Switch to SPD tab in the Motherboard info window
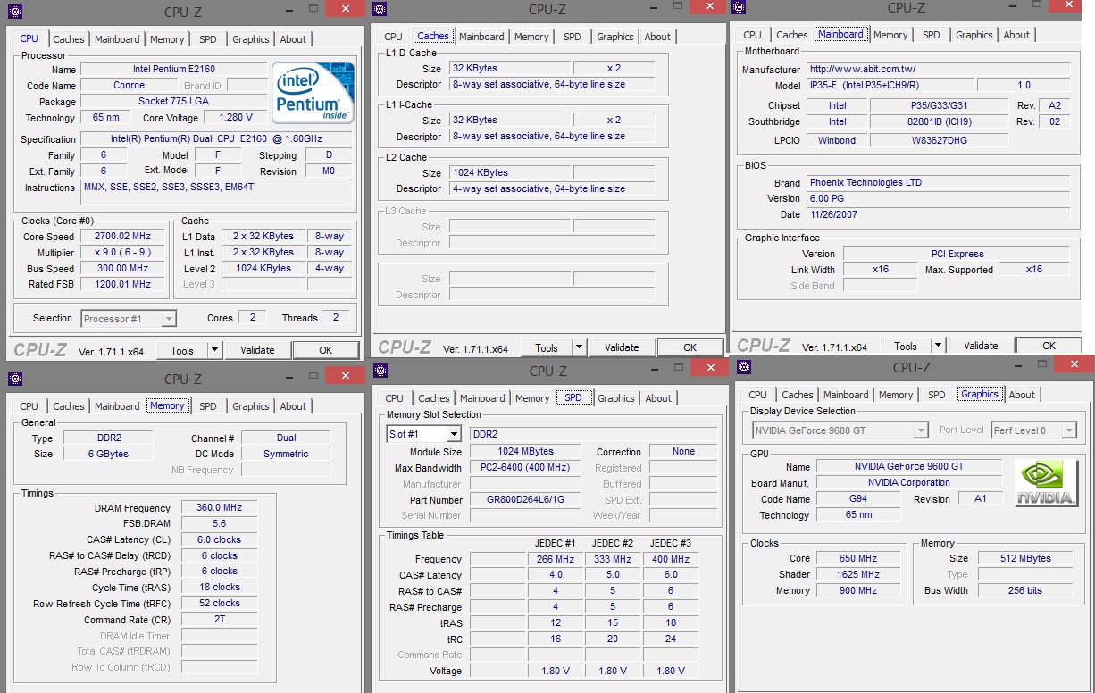Image resolution: width=1095 pixels, height=693 pixels. [x=932, y=35]
